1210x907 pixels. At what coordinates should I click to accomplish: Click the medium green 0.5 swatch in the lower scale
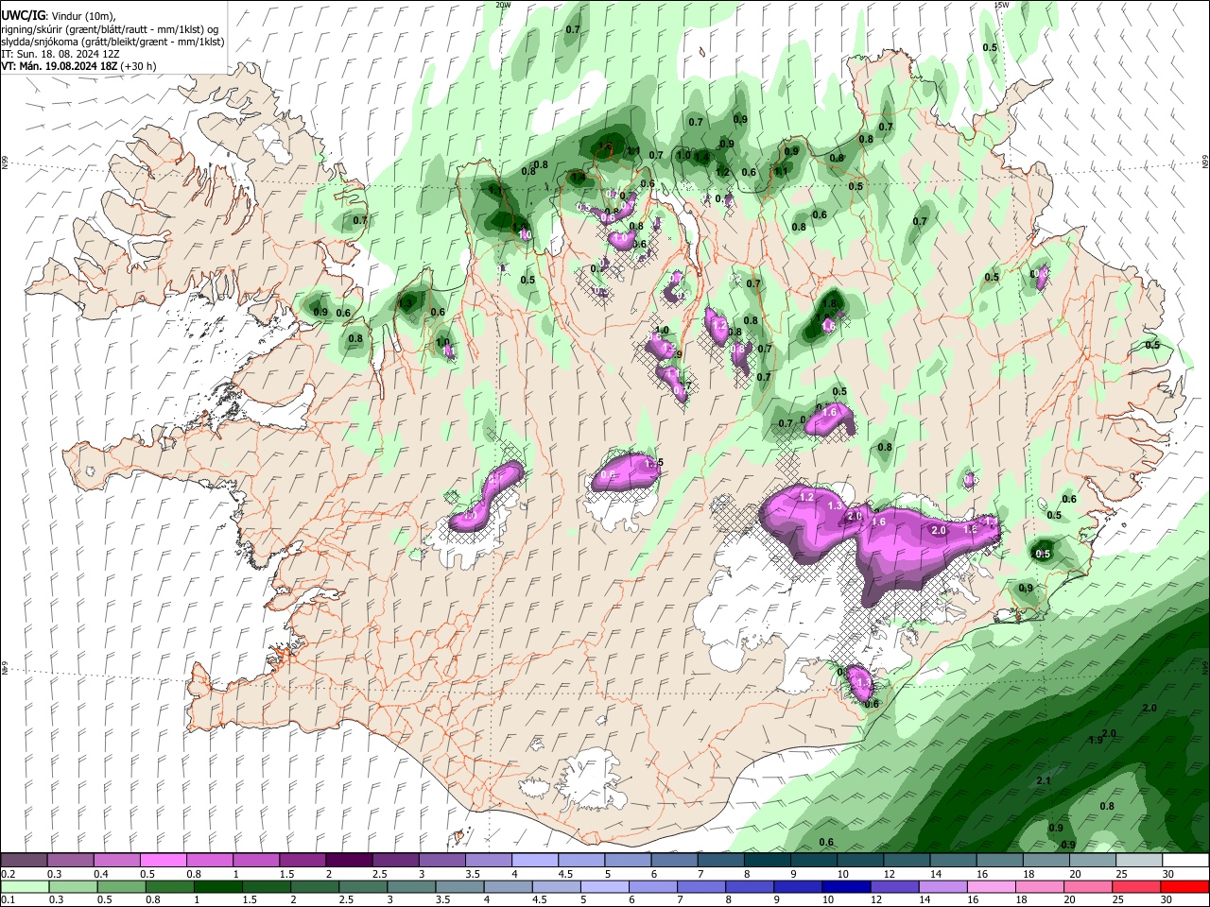121,886
